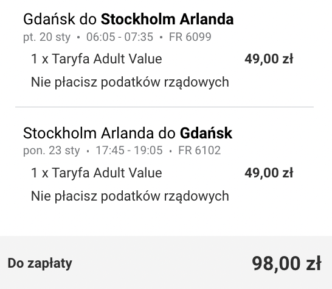Click the origin Gdańsk in the outbound flight heading

[x=49, y=19]
